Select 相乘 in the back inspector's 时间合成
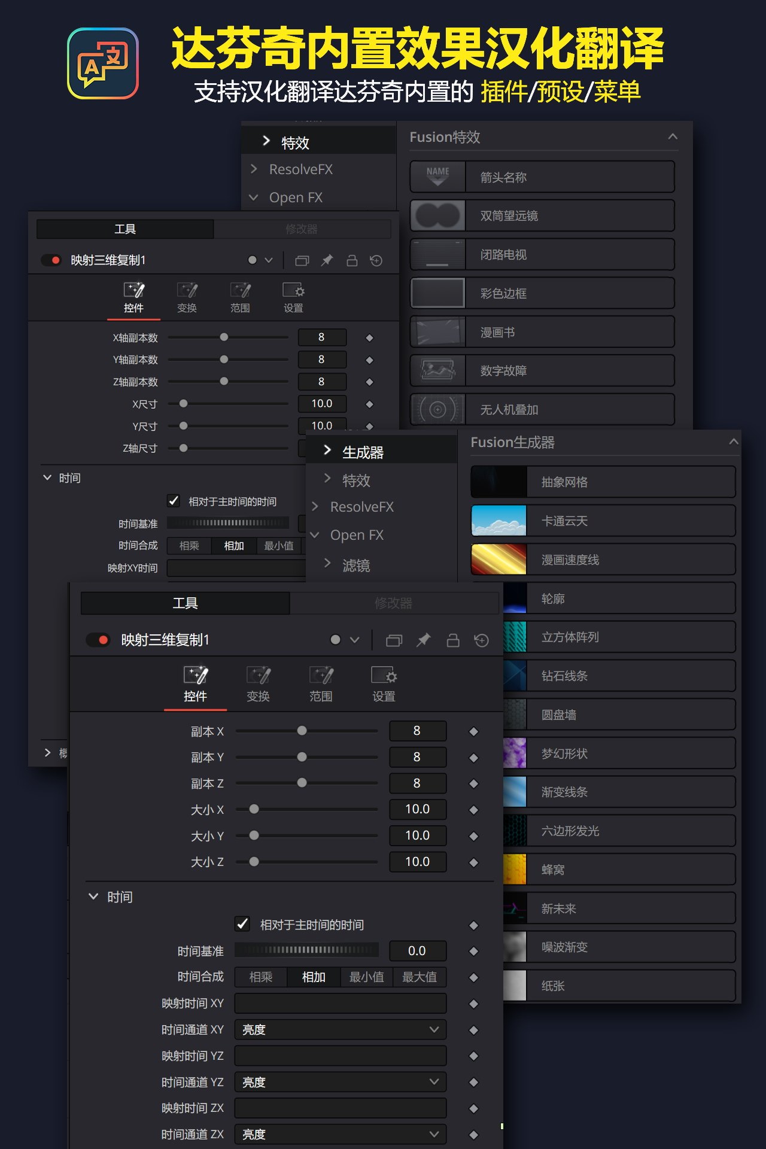Screen dimensions: 766x1149 [189, 546]
